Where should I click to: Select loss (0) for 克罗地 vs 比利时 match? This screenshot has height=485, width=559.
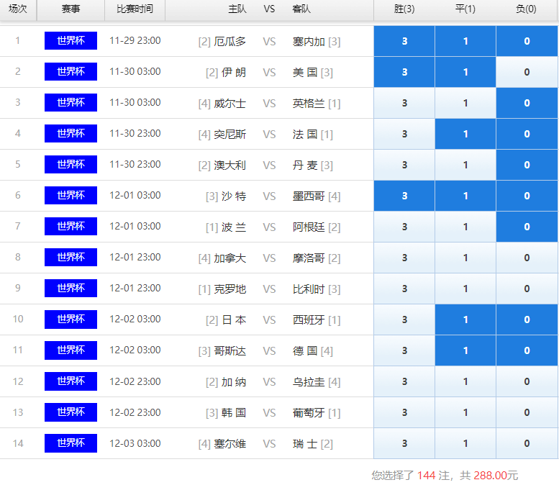point(527,289)
